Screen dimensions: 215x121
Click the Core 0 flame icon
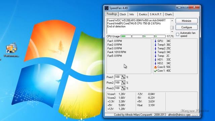pyautogui.click(x=155, y=67)
